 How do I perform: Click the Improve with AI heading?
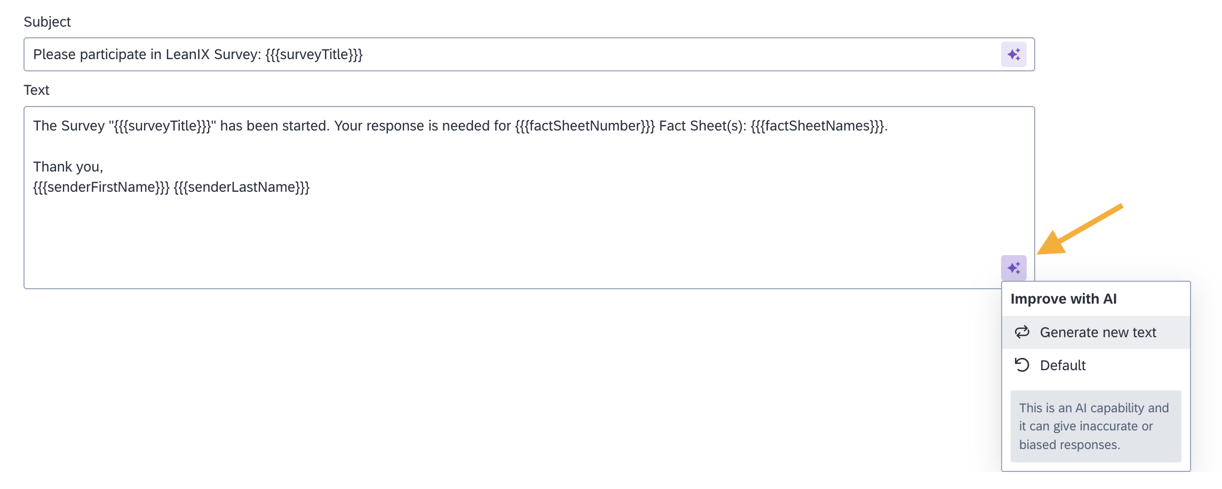click(1064, 299)
